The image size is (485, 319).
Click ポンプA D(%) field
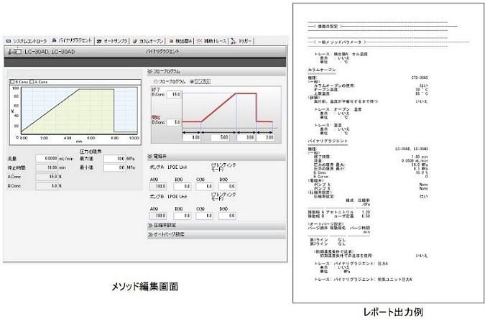(227, 186)
